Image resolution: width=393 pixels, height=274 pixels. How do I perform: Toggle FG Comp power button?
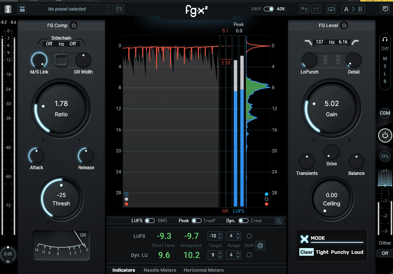74,25
